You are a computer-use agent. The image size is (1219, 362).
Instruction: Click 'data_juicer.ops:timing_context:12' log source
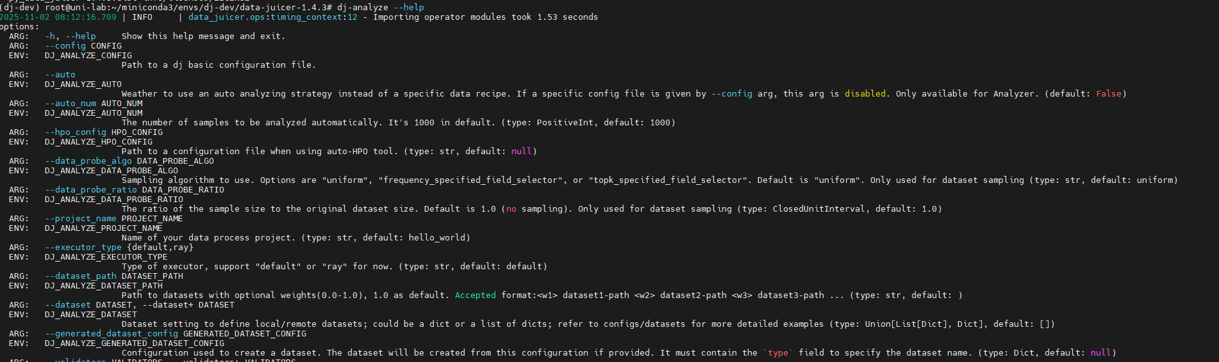[x=273, y=17]
